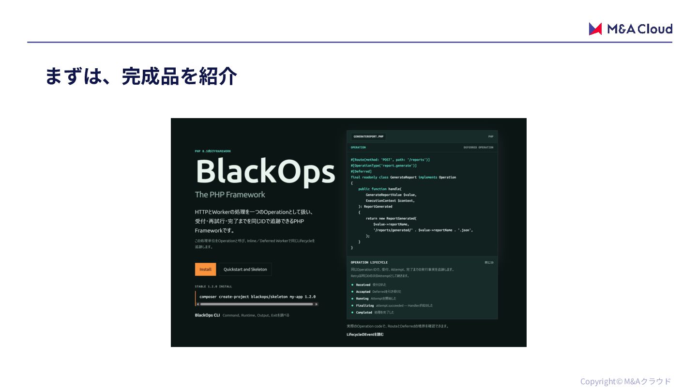
Task: Click the "STABLE 1.2.0 INSTALL" label
Action: click(x=213, y=286)
